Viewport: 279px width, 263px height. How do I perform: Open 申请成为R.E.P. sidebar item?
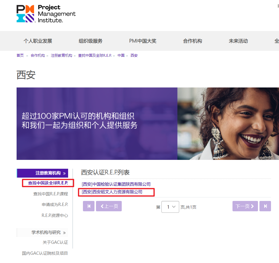(x=55, y=204)
